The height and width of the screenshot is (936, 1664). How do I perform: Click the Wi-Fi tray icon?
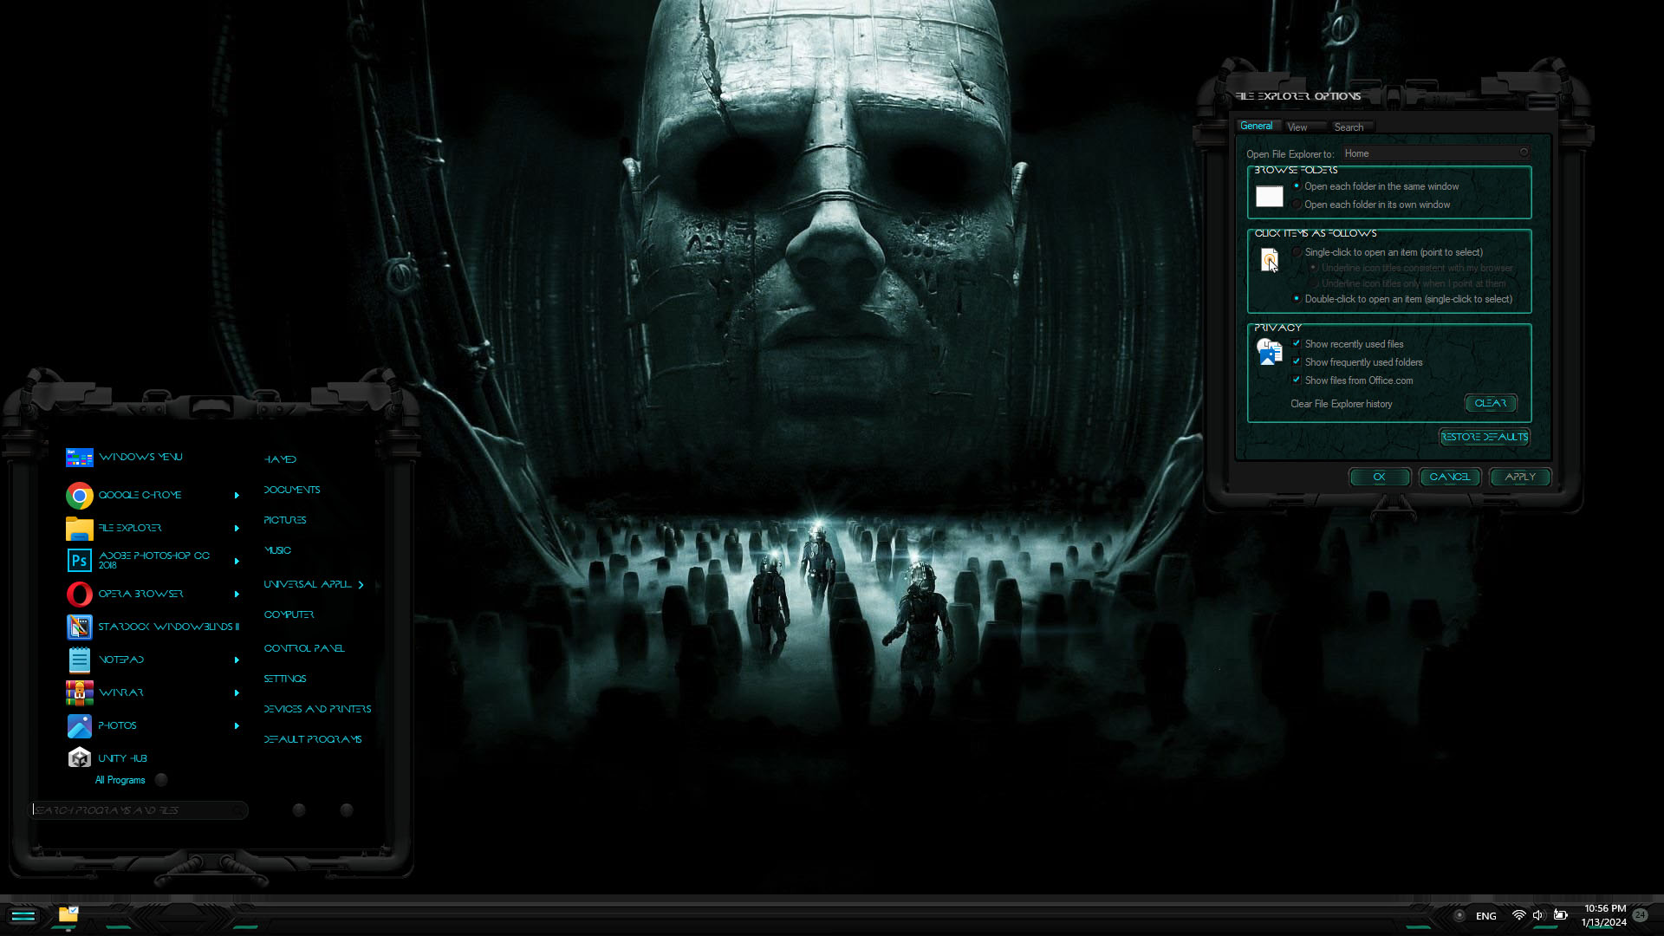click(1518, 915)
